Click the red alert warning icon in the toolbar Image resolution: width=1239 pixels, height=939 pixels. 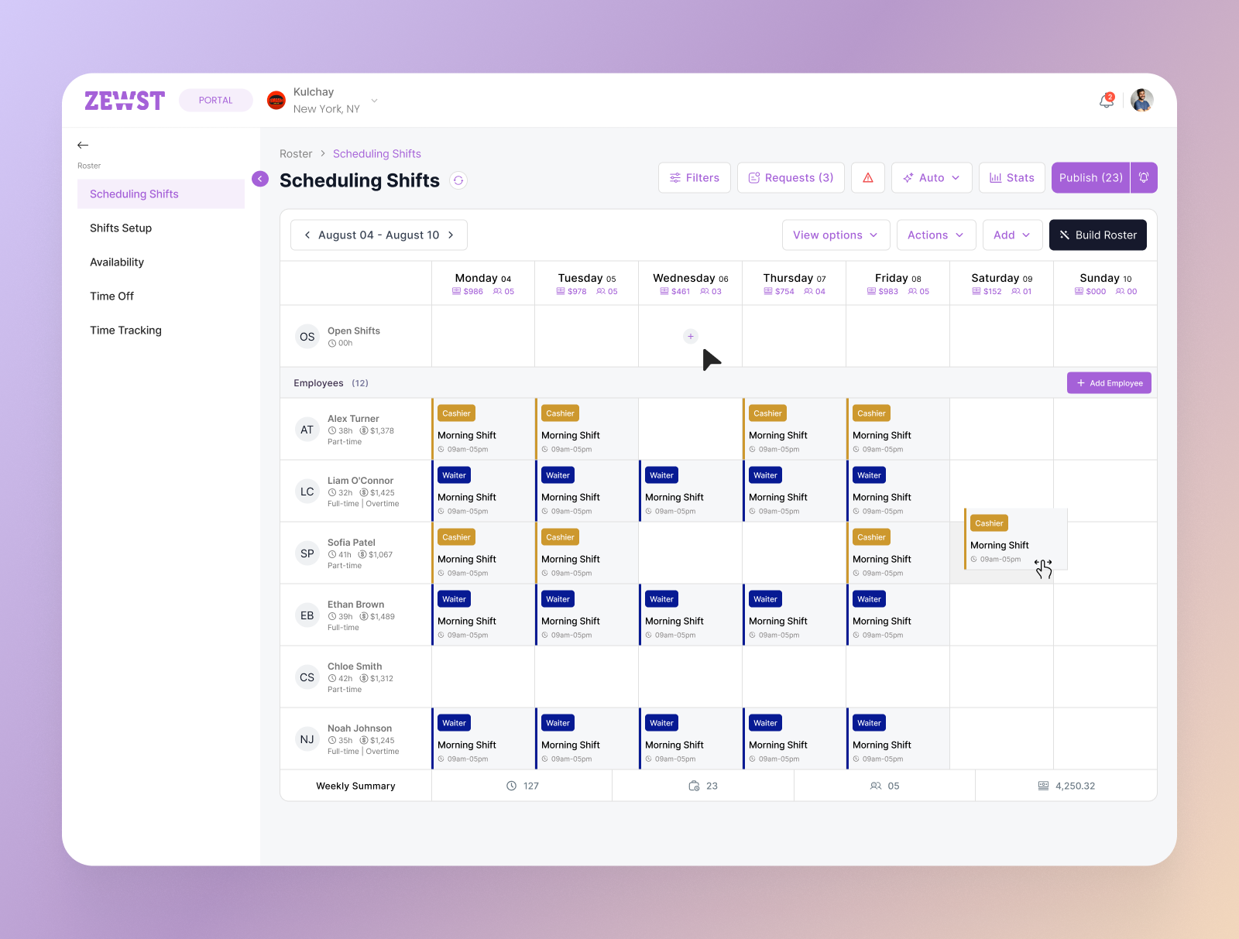pos(868,177)
